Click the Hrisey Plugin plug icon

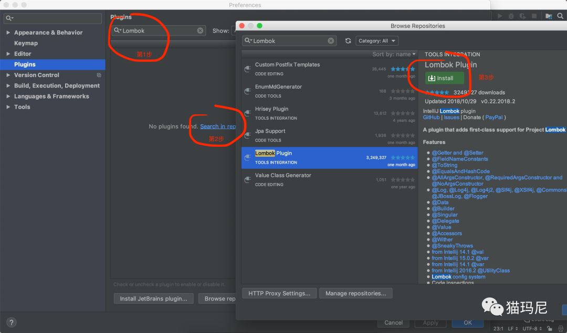click(x=247, y=113)
